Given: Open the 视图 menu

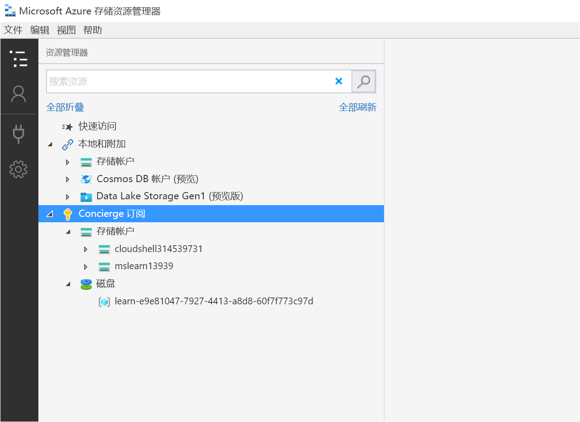Looking at the screenshot, I should point(66,30).
